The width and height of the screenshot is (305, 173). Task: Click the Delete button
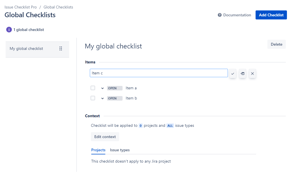[x=276, y=44]
